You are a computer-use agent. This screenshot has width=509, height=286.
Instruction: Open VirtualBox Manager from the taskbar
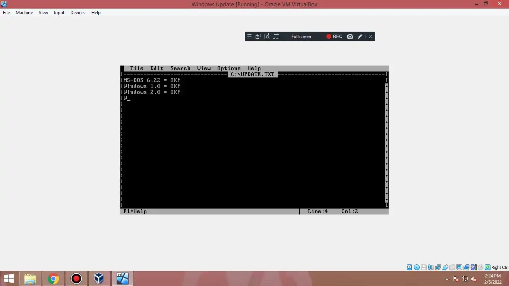click(x=99, y=279)
